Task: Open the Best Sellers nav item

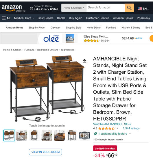Action: [45, 18]
